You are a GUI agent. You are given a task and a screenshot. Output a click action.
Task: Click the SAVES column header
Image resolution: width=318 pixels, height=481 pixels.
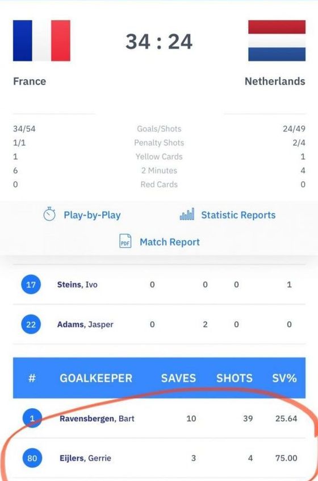178,378
